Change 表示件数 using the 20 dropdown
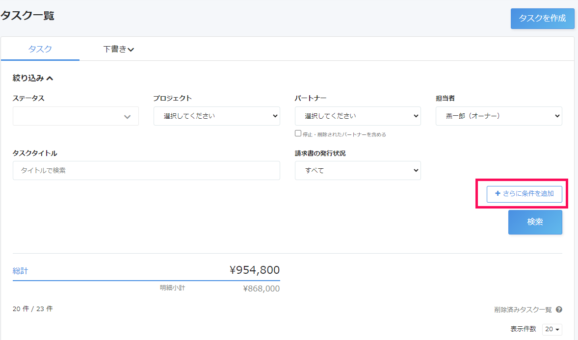The image size is (578, 340). pyautogui.click(x=552, y=329)
